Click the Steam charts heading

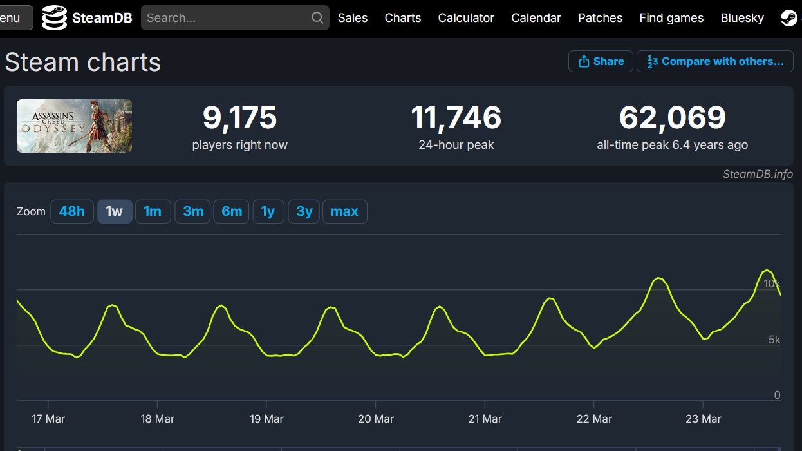pos(83,62)
